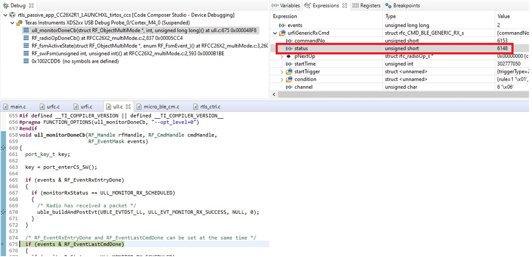Switch to the urfc.c editor tab
Image resolution: width=532 pixels, height=257 pixels.
click(x=50, y=106)
